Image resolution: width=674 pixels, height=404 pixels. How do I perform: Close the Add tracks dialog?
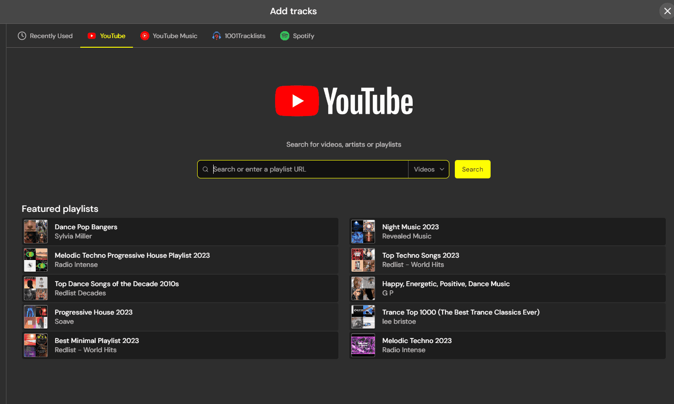pyautogui.click(x=667, y=11)
